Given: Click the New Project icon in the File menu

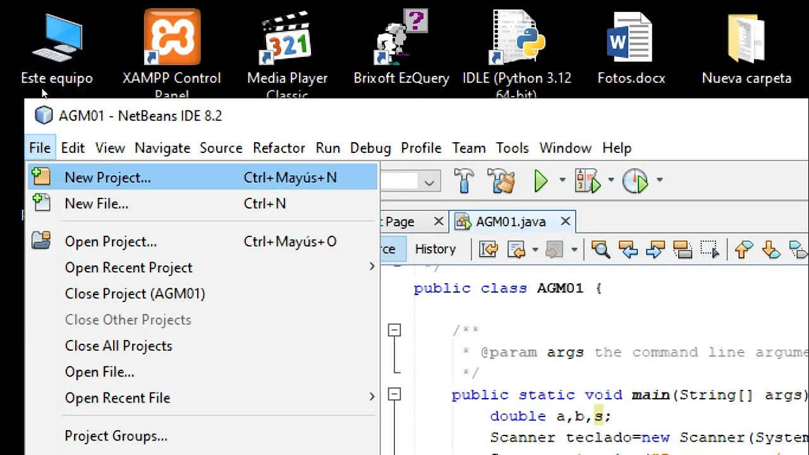Looking at the screenshot, I should pyautogui.click(x=41, y=176).
